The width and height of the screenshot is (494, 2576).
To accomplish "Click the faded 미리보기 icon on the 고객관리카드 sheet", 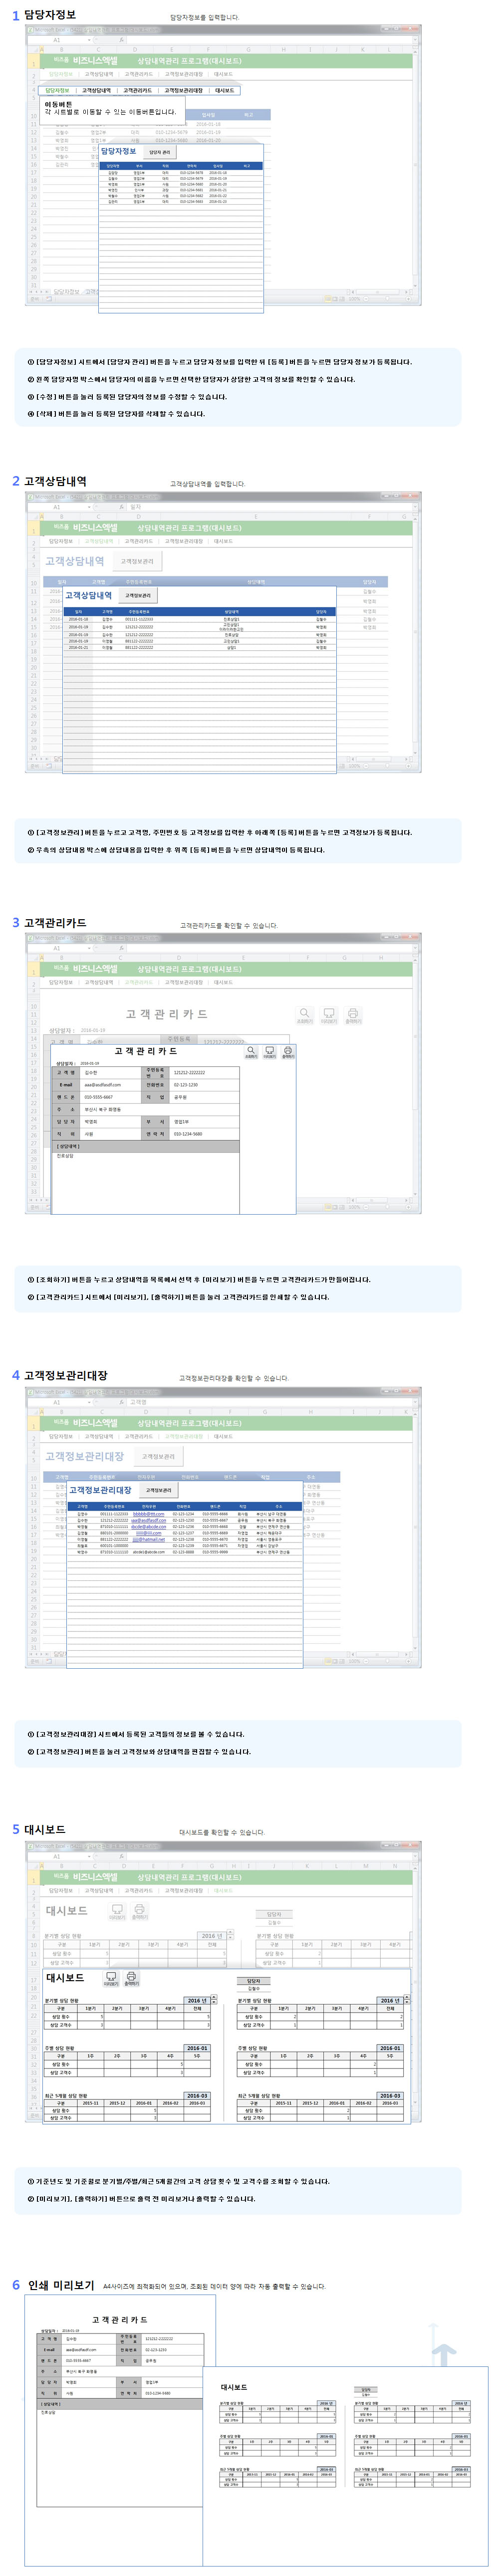I will (x=329, y=1015).
